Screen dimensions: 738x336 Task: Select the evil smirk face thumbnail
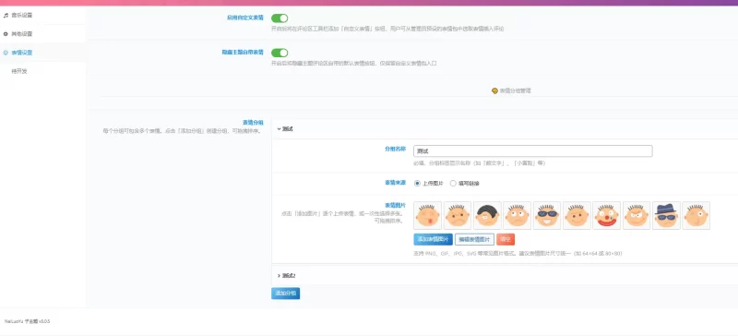[x=637, y=215]
